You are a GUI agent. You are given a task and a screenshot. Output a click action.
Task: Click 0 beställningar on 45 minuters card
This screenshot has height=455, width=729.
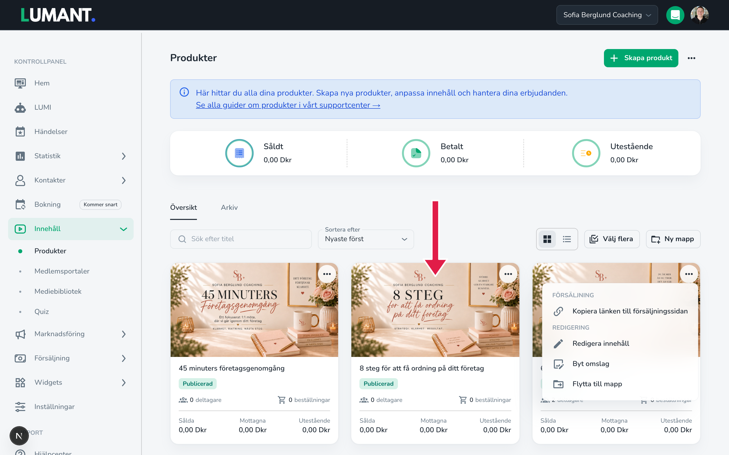click(304, 400)
